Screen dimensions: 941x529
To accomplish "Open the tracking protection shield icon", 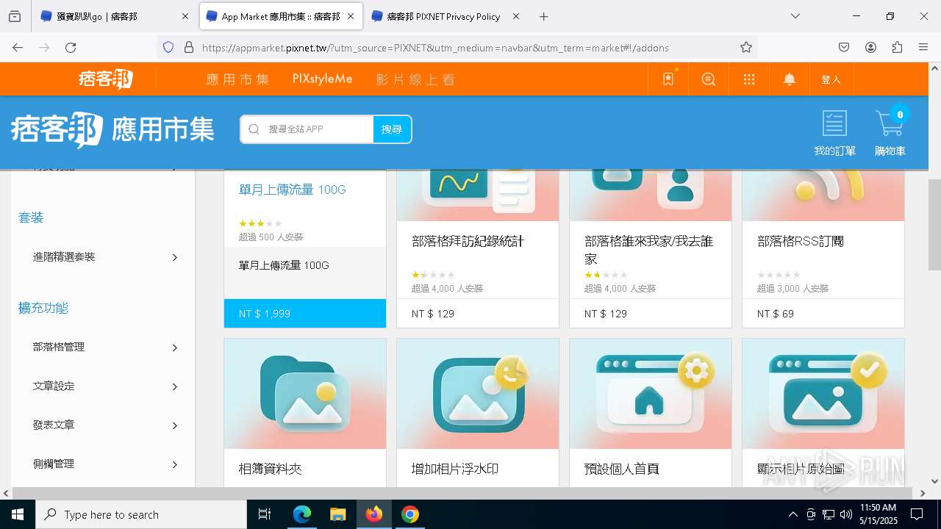I will point(168,47).
